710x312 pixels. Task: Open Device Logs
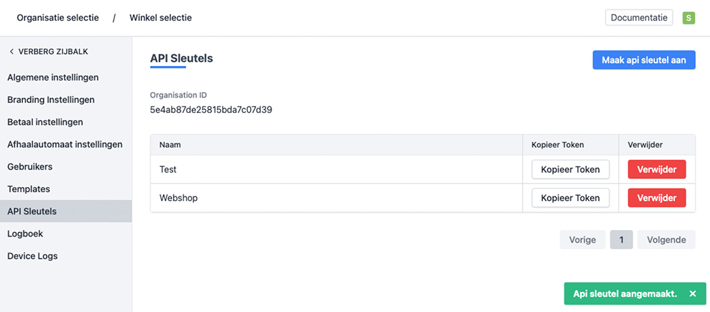(x=32, y=256)
